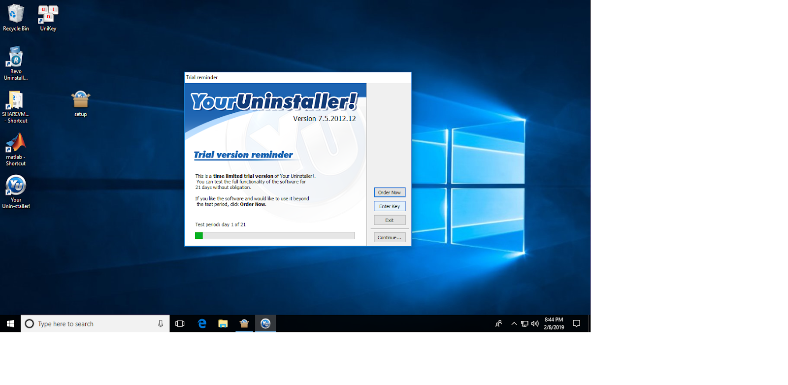The height and width of the screenshot is (385, 788).
Task: Continue with the trial version
Action: [390, 237]
